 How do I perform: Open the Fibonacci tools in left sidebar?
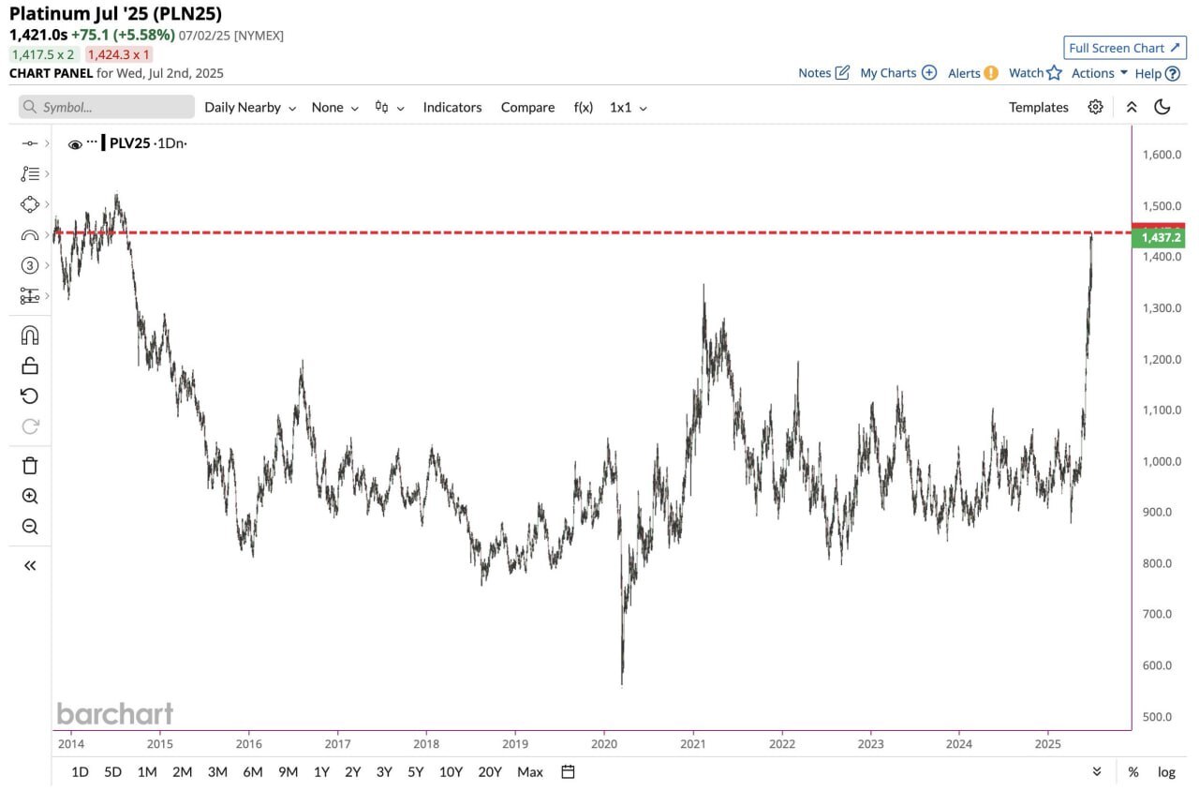coord(29,173)
